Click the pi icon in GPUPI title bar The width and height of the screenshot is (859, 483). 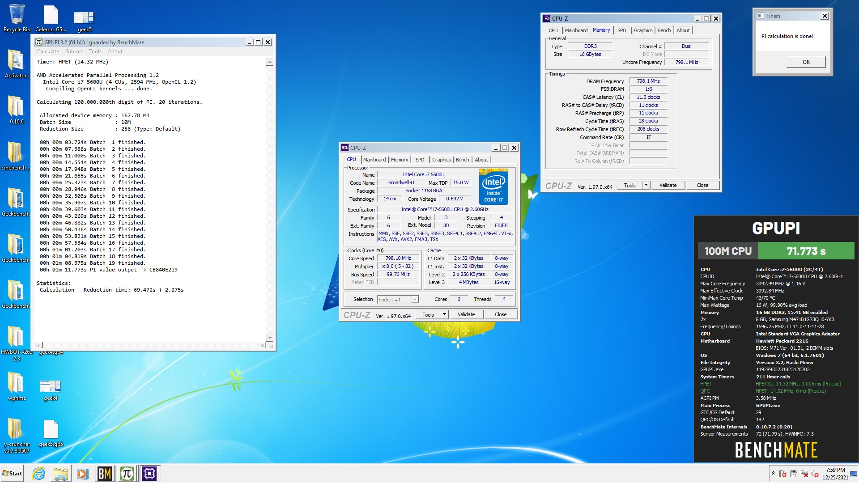click(x=39, y=42)
